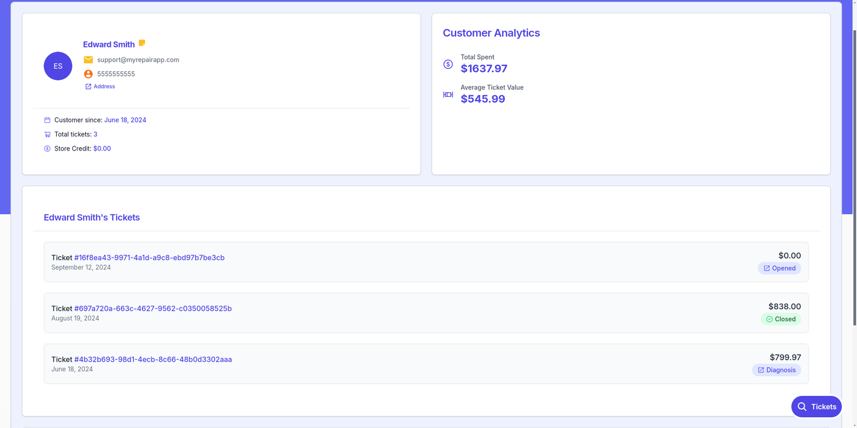Click the envelope email icon
Viewport: 857px width, 428px height.
(x=88, y=60)
